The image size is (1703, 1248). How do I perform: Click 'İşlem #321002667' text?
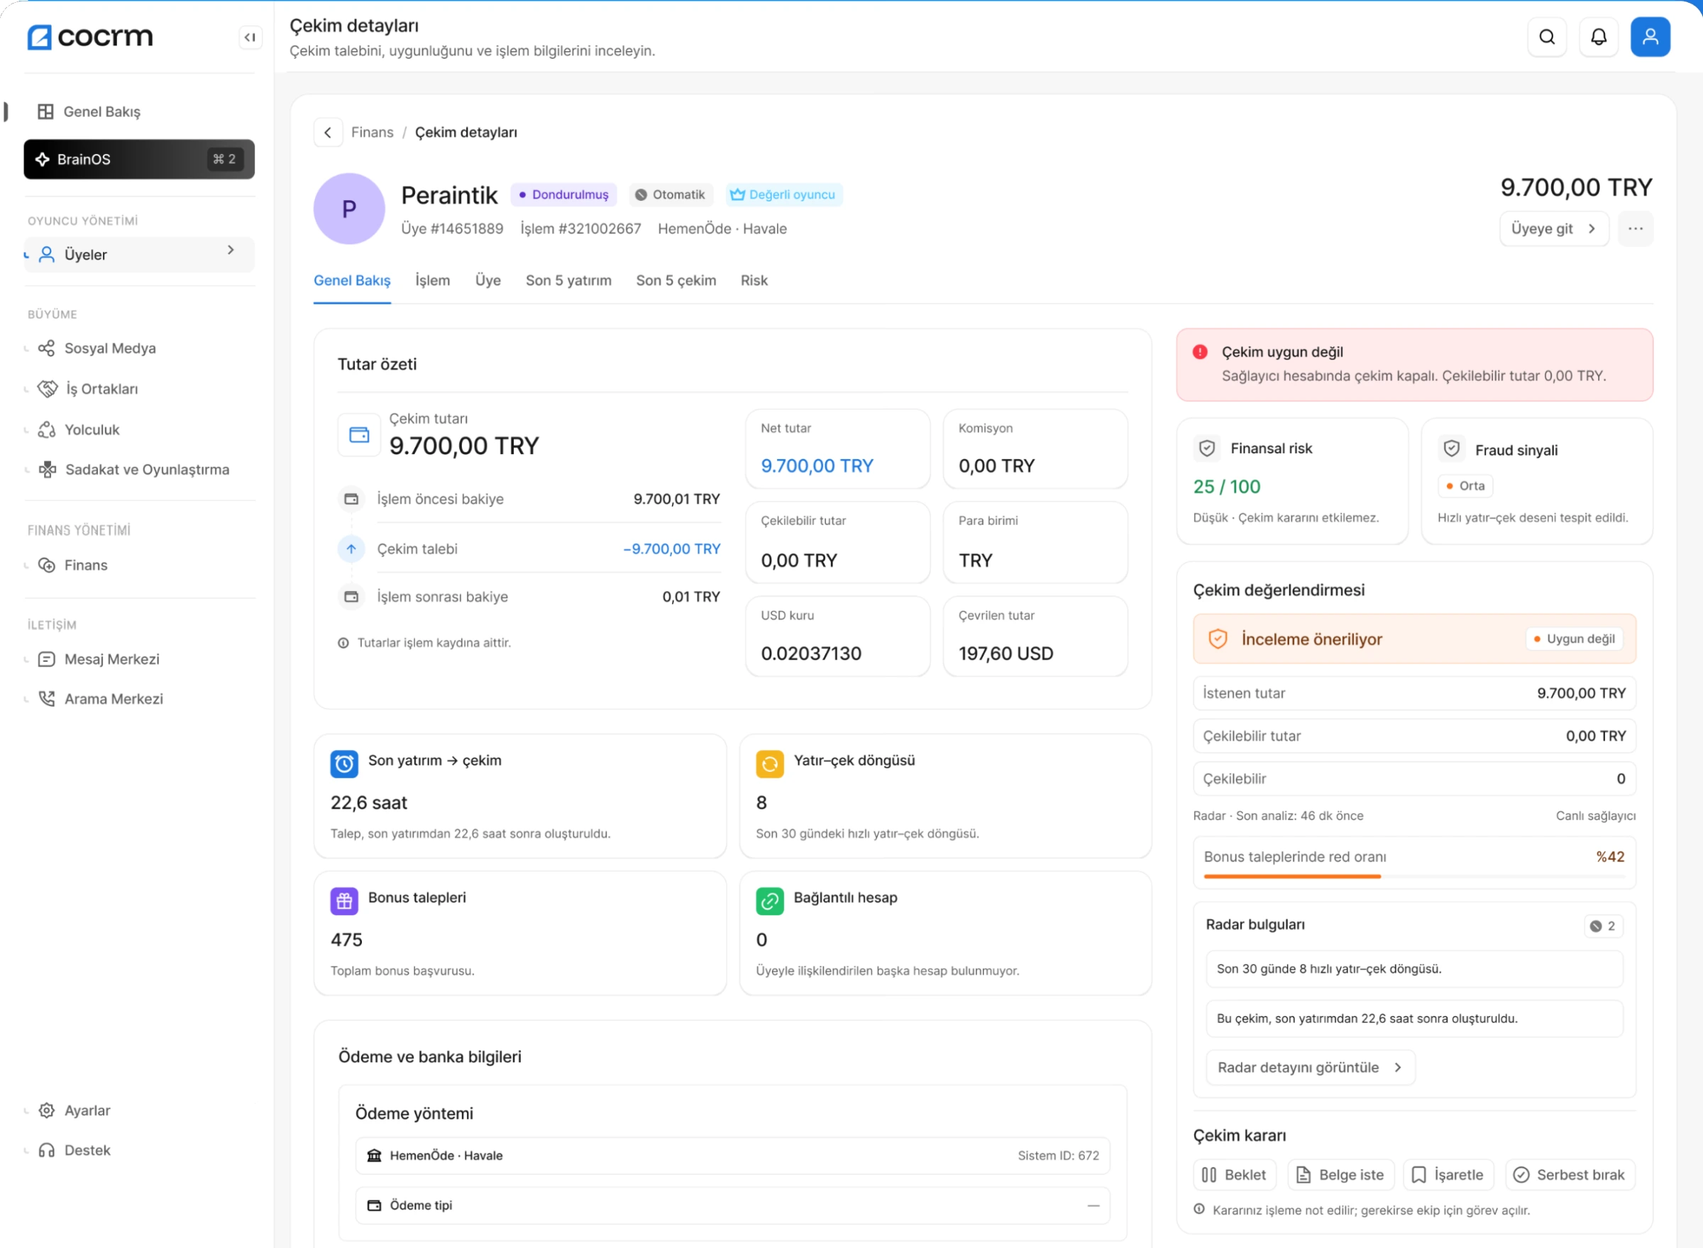[x=580, y=229]
